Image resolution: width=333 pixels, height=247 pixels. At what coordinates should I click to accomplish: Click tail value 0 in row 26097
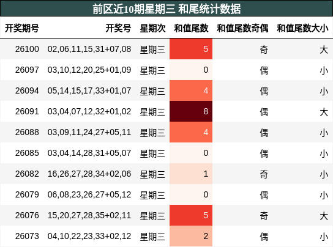(x=191, y=70)
